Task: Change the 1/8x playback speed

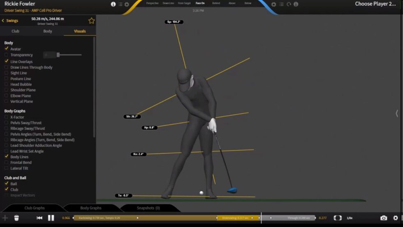Action: (x=350, y=218)
